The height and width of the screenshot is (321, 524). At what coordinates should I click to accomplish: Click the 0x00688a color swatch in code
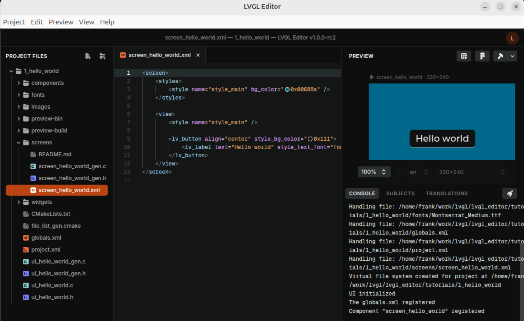287,89
